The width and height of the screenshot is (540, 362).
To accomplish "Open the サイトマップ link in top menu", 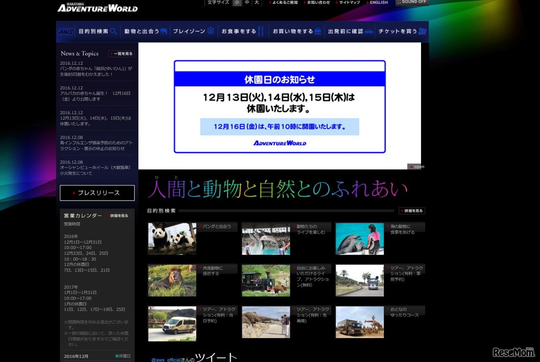I will pyautogui.click(x=348, y=3).
